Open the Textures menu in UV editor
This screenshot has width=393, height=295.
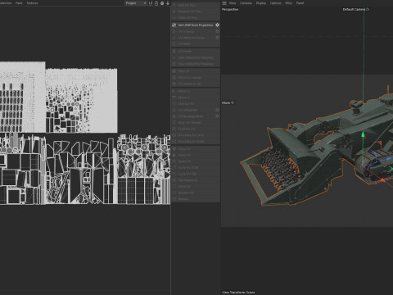[x=32, y=3]
